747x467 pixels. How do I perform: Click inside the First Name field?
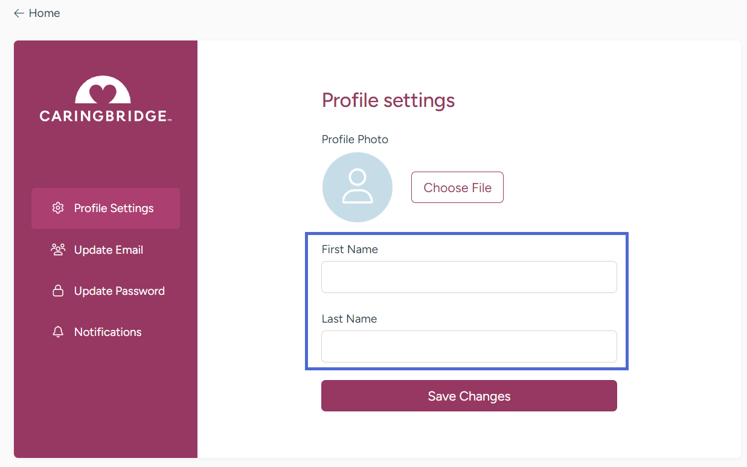click(x=469, y=277)
